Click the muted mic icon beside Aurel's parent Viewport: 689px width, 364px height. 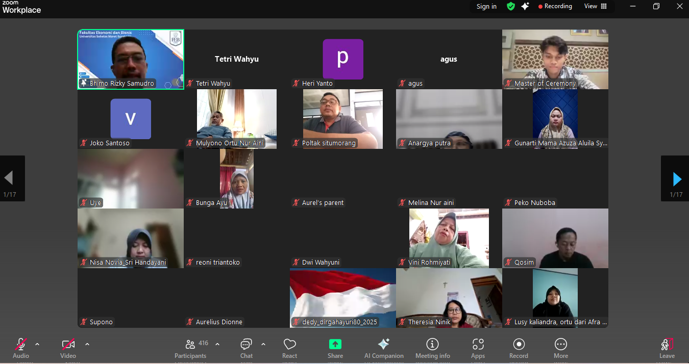(x=296, y=203)
